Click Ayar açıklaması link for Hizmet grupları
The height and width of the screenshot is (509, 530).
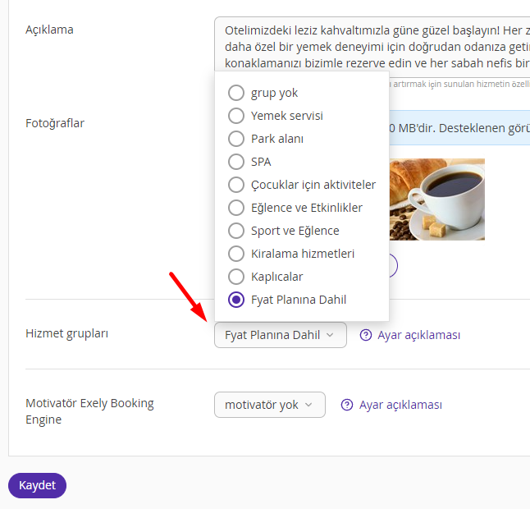click(418, 335)
